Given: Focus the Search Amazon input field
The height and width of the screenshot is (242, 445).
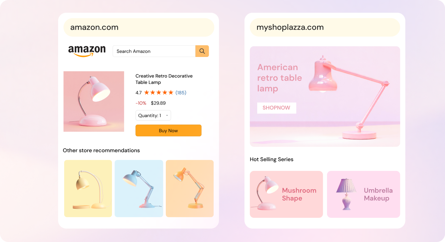Looking at the screenshot, I should point(154,51).
